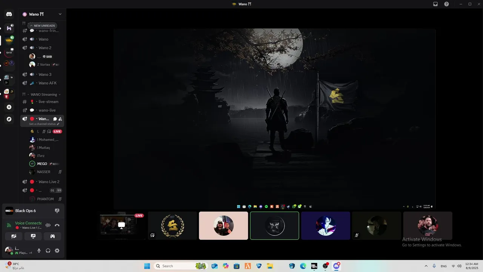Click the Black Ops 6 activity label
Viewport: 483px width, 272px height.
pos(26,211)
